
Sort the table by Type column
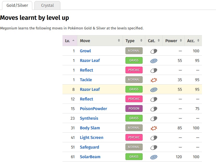click(134, 41)
